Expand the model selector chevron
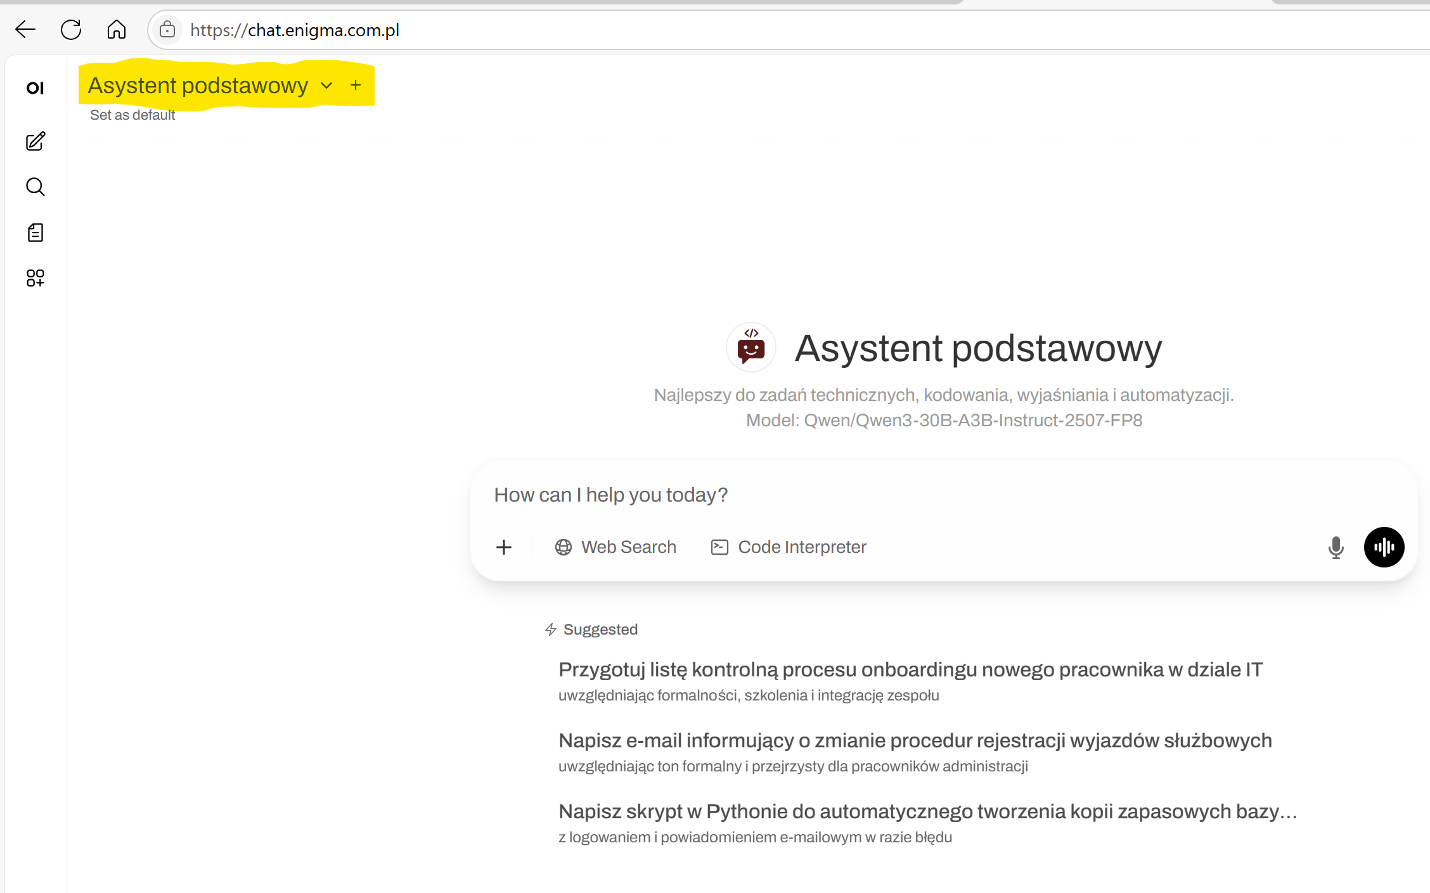The image size is (1430, 893). [326, 85]
